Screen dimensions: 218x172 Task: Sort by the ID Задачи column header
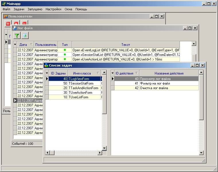point(58,73)
